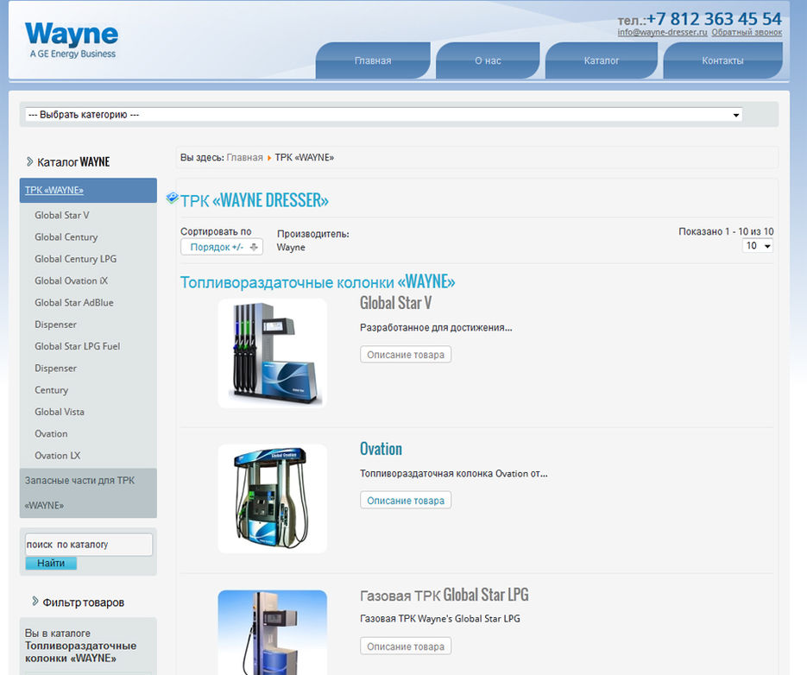807x675 pixels.
Task: Open Global Century in the sidebar
Action: tap(66, 237)
